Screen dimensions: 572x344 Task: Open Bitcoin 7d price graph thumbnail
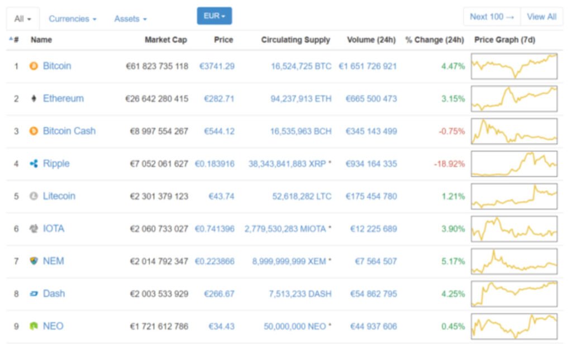tap(514, 66)
